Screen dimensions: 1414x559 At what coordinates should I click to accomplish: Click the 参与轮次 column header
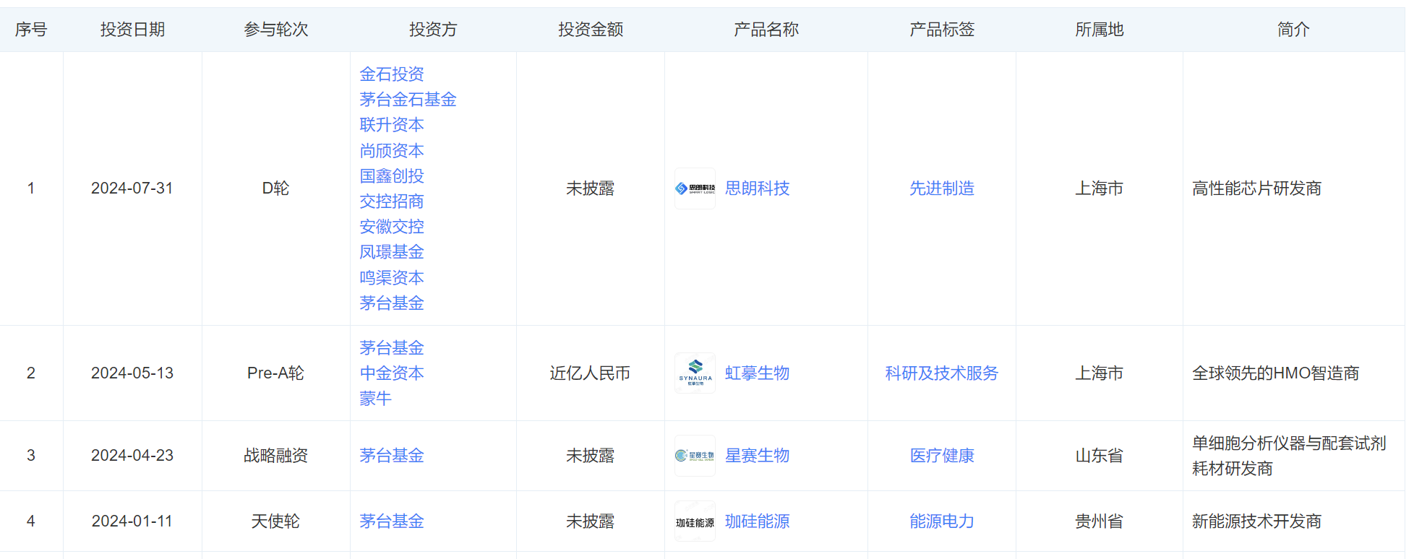[x=275, y=30]
